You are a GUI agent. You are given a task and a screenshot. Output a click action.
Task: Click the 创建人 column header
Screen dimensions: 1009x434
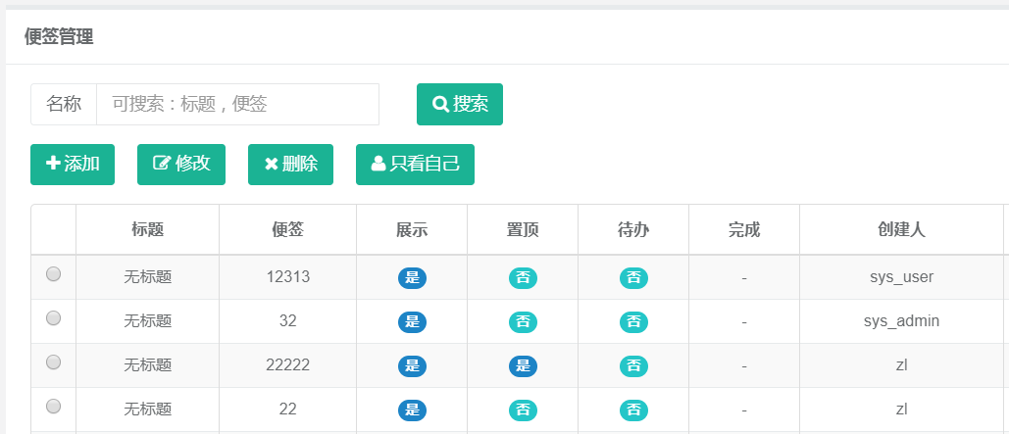point(901,229)
